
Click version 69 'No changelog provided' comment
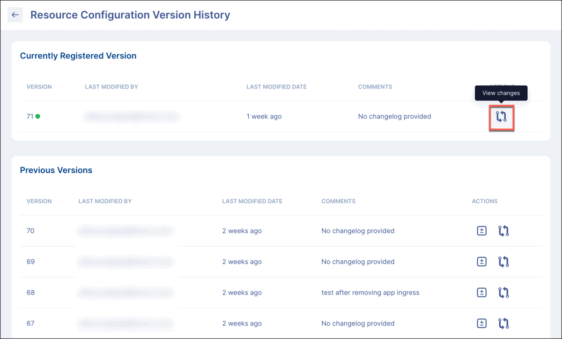[x=358, y=262]
